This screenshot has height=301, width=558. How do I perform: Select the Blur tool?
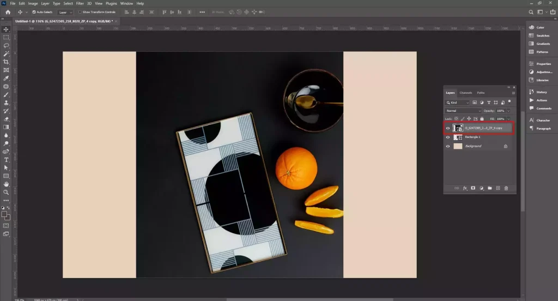(x=6, y=135)
